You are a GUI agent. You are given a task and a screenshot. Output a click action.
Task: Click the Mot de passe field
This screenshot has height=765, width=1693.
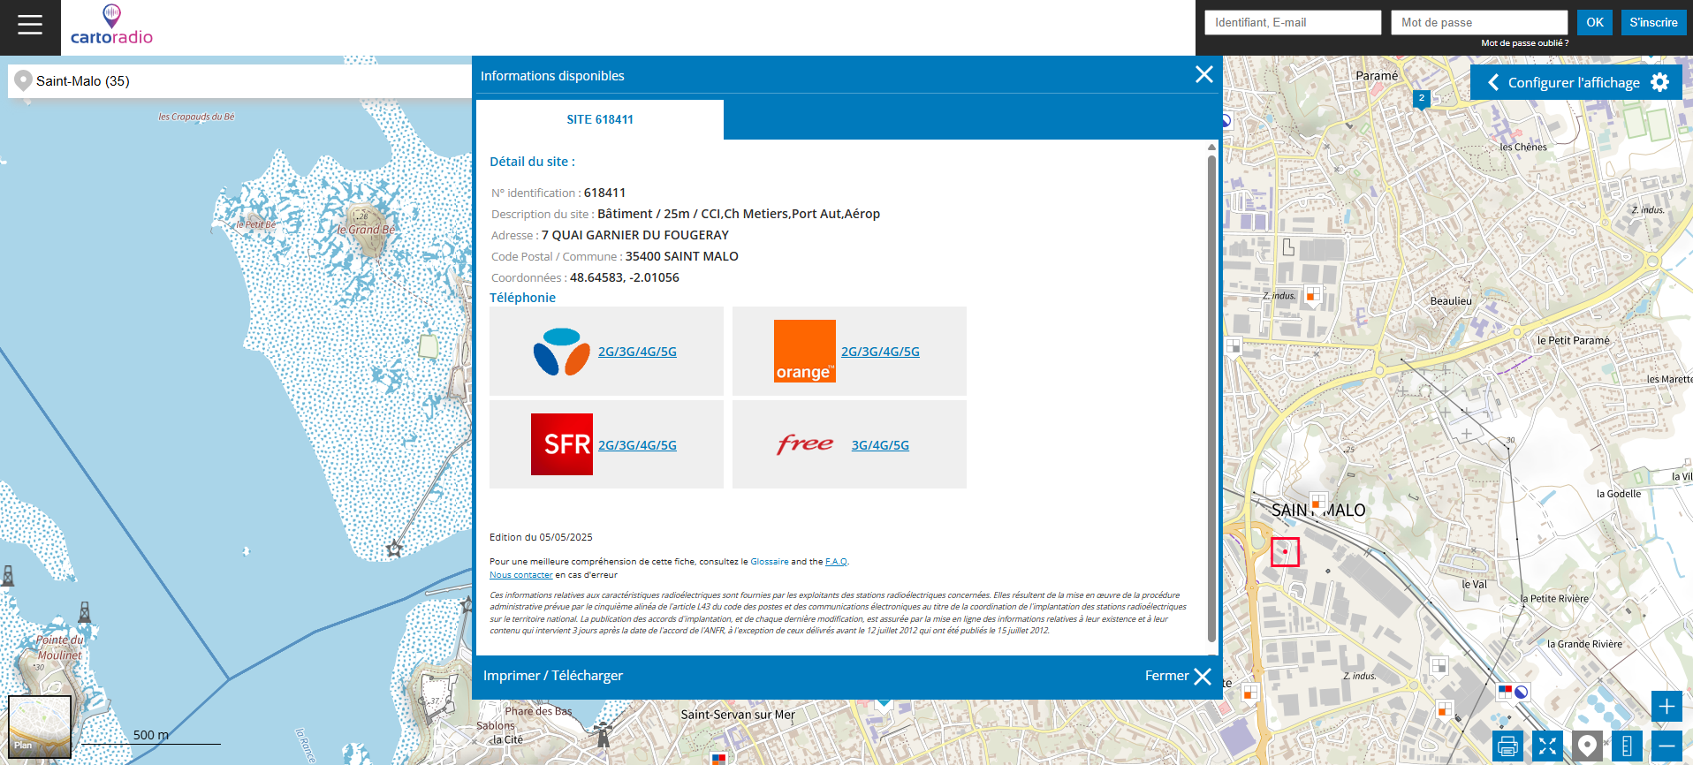pyautogui.click(x=1479, y=22)
